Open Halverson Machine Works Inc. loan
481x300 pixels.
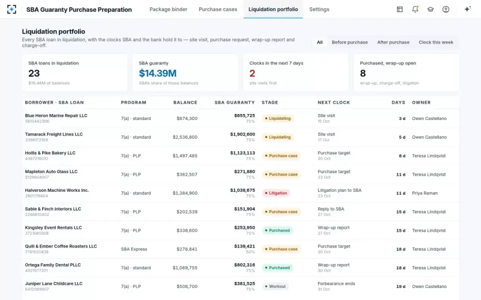click(x=57, y=190)
